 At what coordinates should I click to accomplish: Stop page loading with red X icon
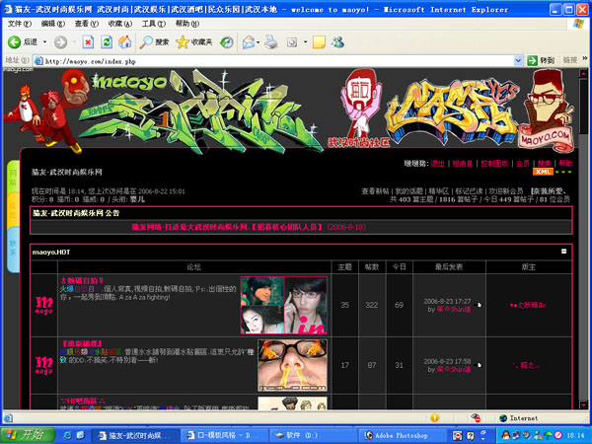[88, 41]
